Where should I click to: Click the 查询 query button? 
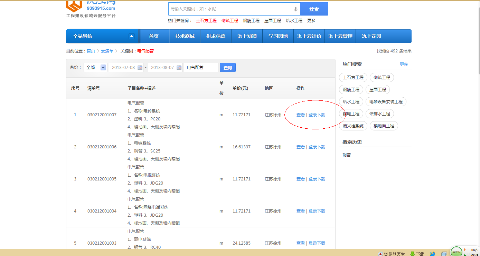tap(228, 68)
